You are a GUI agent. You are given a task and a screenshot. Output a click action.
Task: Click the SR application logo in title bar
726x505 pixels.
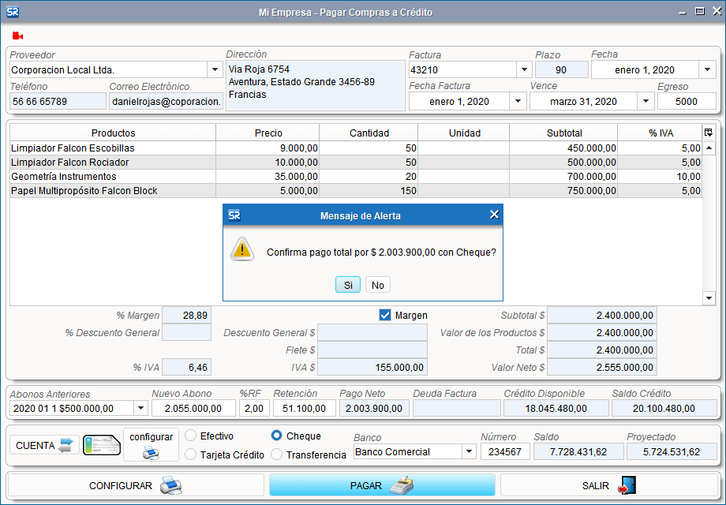tap(13, 12)
